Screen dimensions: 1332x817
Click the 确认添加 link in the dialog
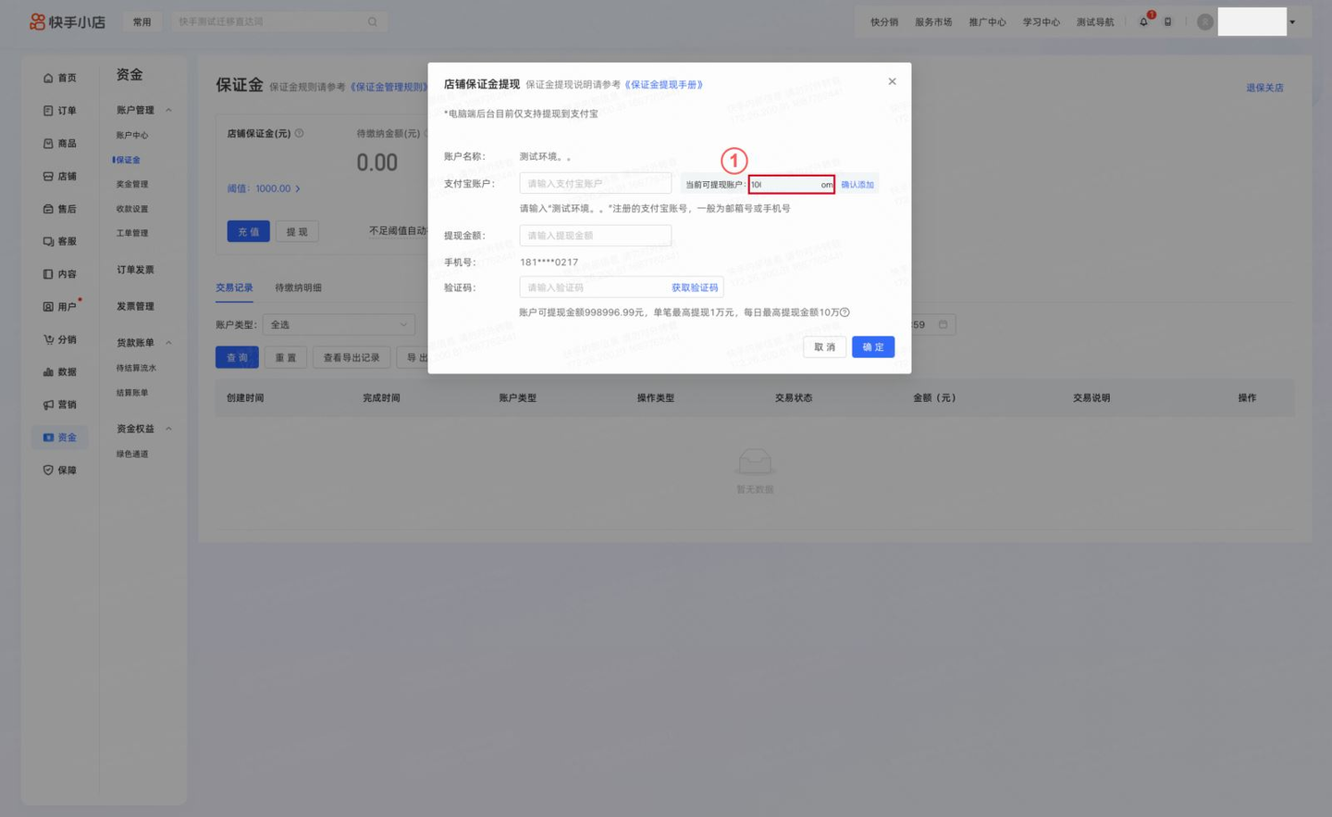(857, 184)
